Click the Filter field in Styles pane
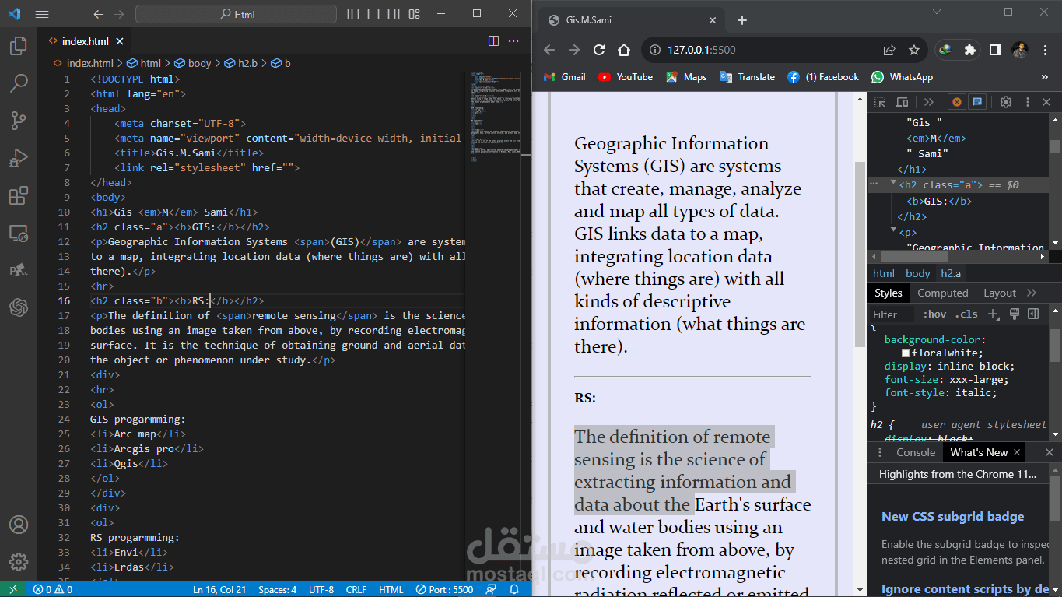 (892, 314)
